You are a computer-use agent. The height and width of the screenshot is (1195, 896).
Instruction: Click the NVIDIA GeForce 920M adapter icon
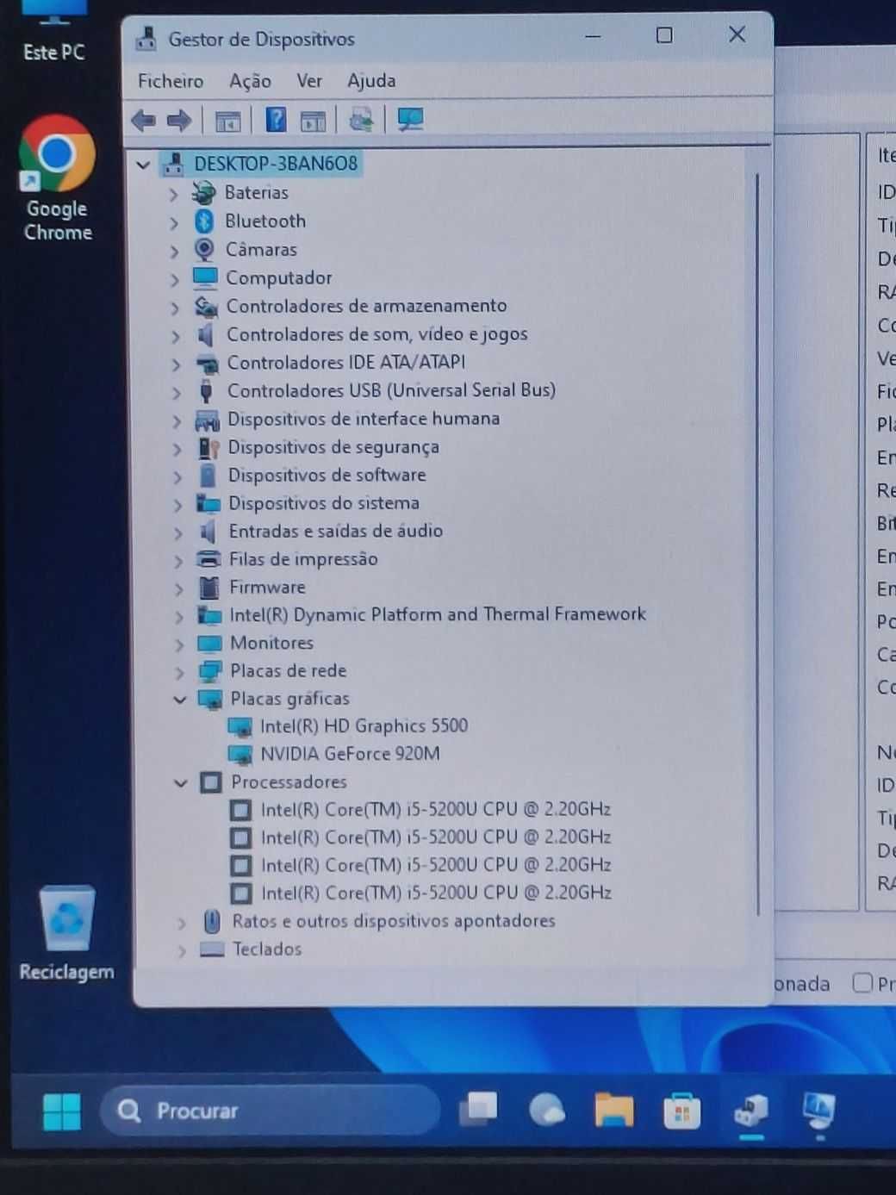point(240,755)
